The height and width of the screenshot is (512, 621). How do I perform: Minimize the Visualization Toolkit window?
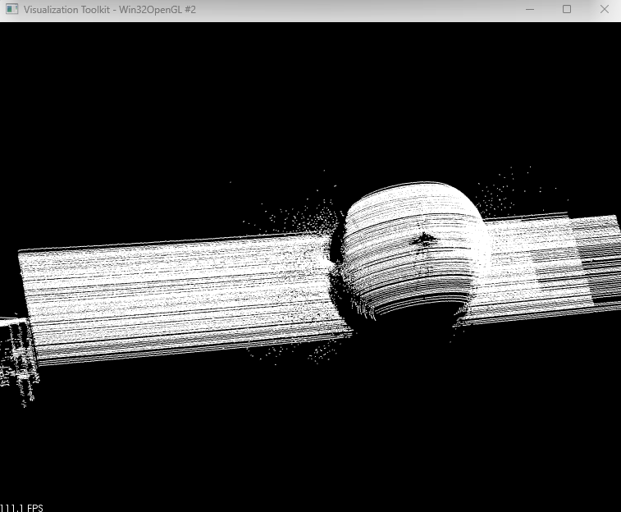pos(529,9)
